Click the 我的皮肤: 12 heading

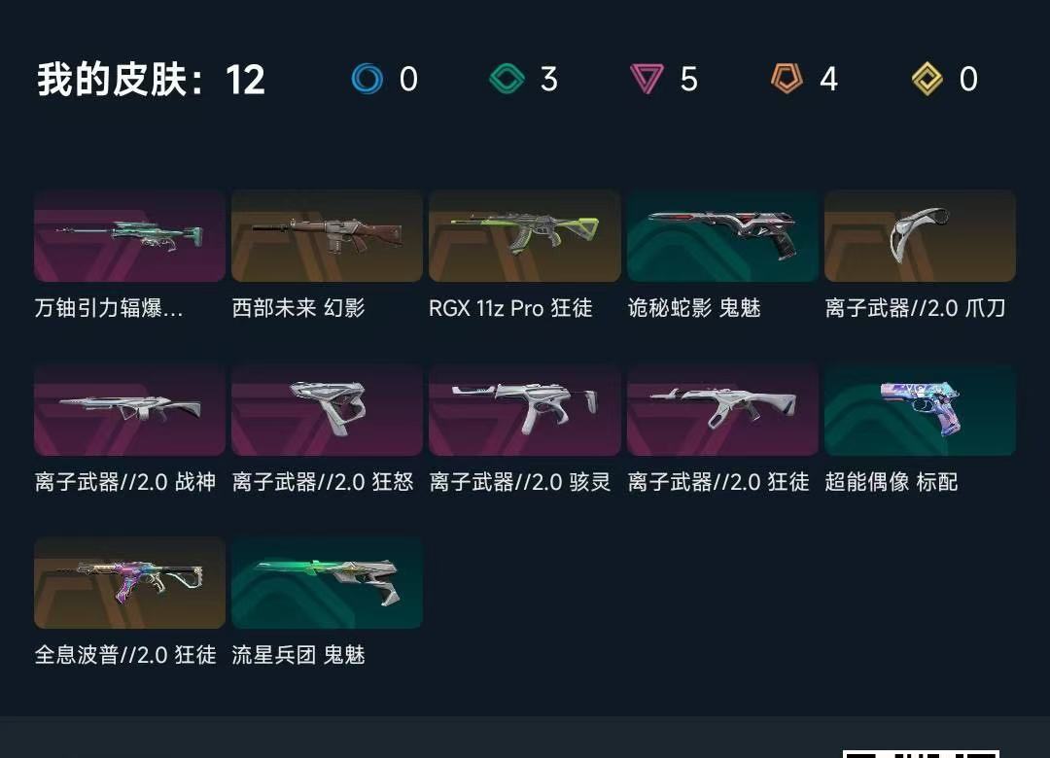point(151,80)
